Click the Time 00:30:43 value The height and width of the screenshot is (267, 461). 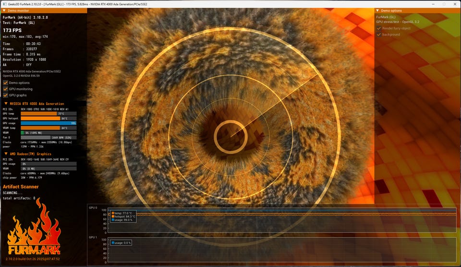pyautogui.click(x=33, y=44)
